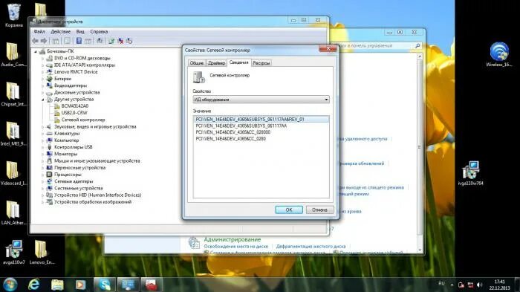Click the Control Panel taskbar button
The width and height of the screenshot is (520, 292).
coord(128,285)
